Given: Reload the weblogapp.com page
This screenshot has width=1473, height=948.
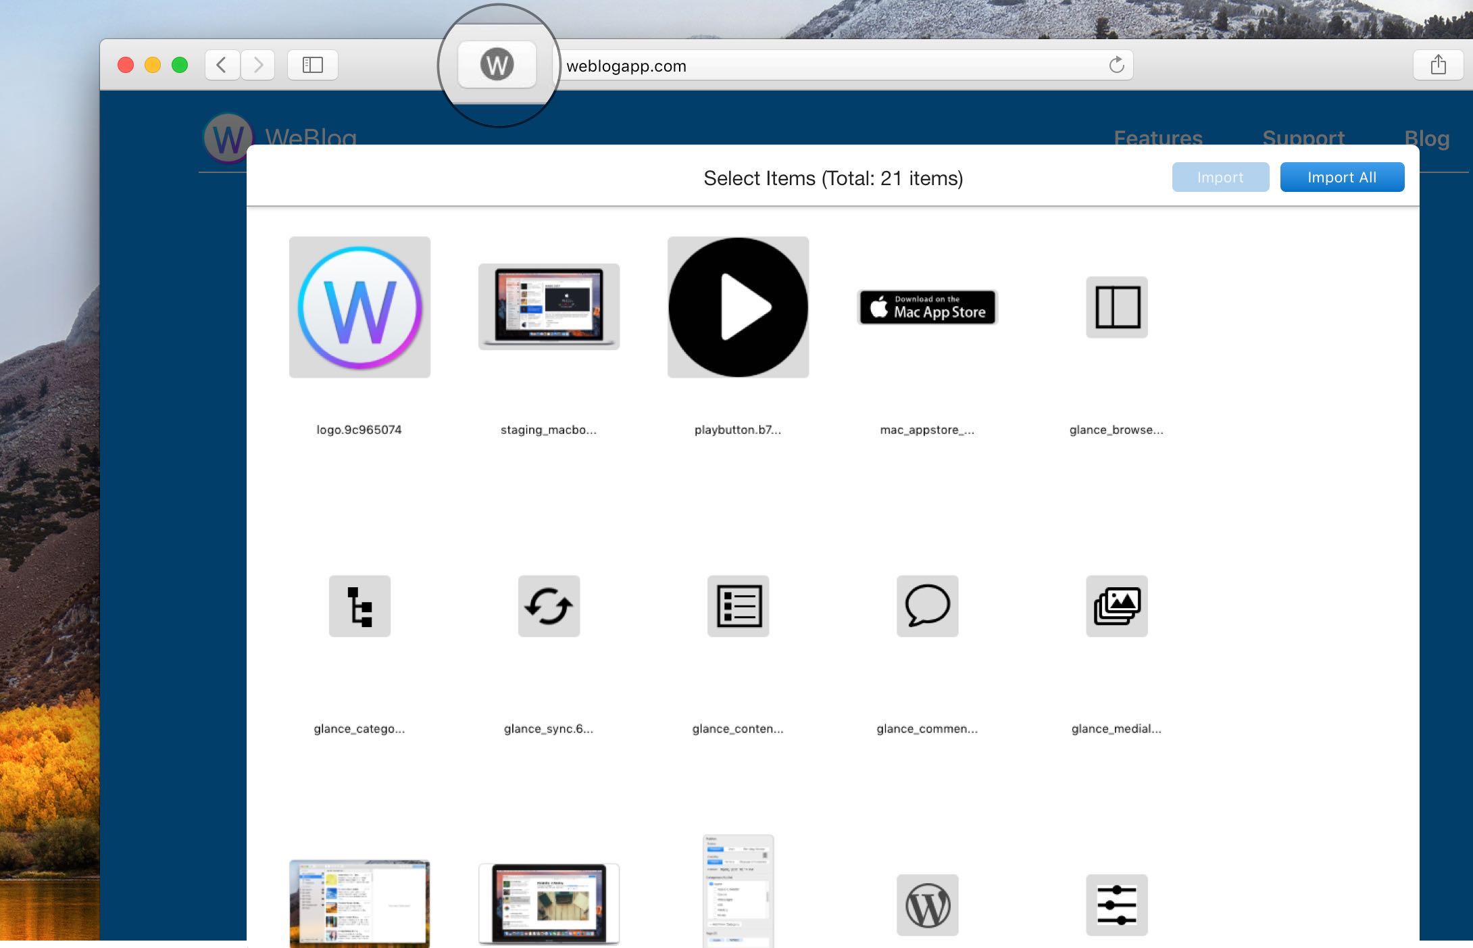Looking at the screenshot, I should point(1116,65).
